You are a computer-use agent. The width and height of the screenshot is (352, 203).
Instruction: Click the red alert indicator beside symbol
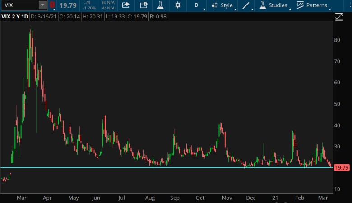(x=52, y=5)
